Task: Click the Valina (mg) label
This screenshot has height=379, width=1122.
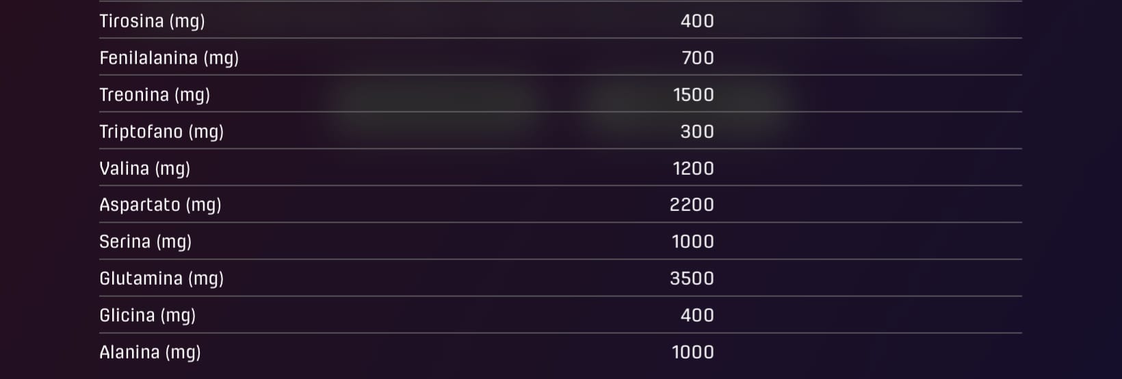Action: point(144,169)
